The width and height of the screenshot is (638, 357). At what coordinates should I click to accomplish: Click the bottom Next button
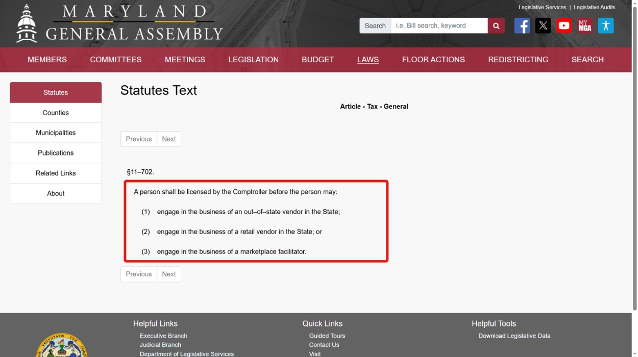(169, 274)
